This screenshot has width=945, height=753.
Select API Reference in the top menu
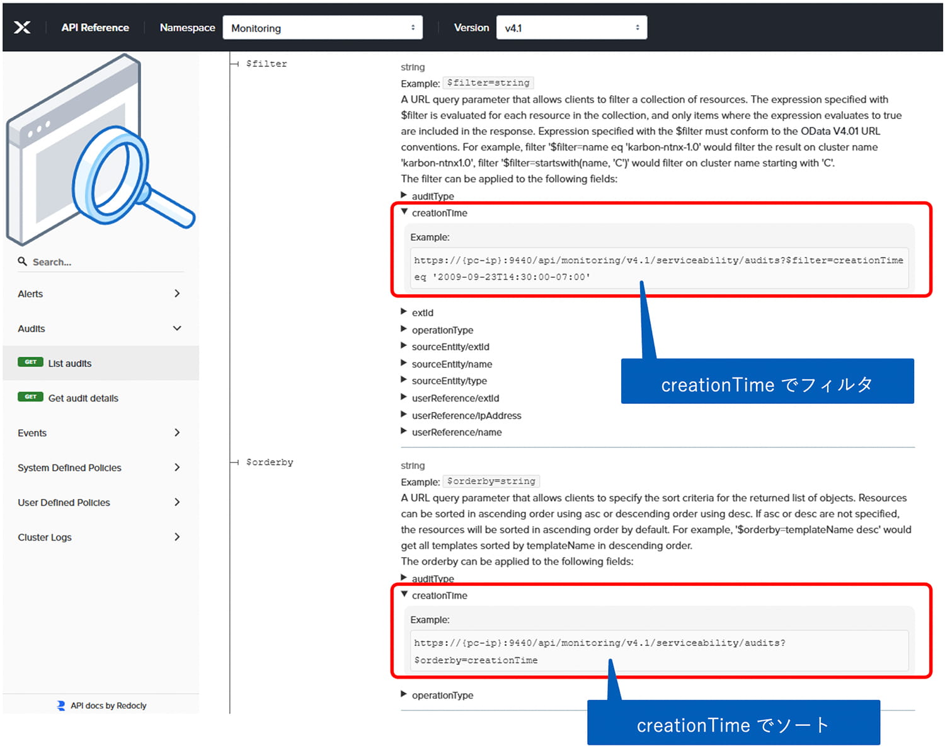94,27
